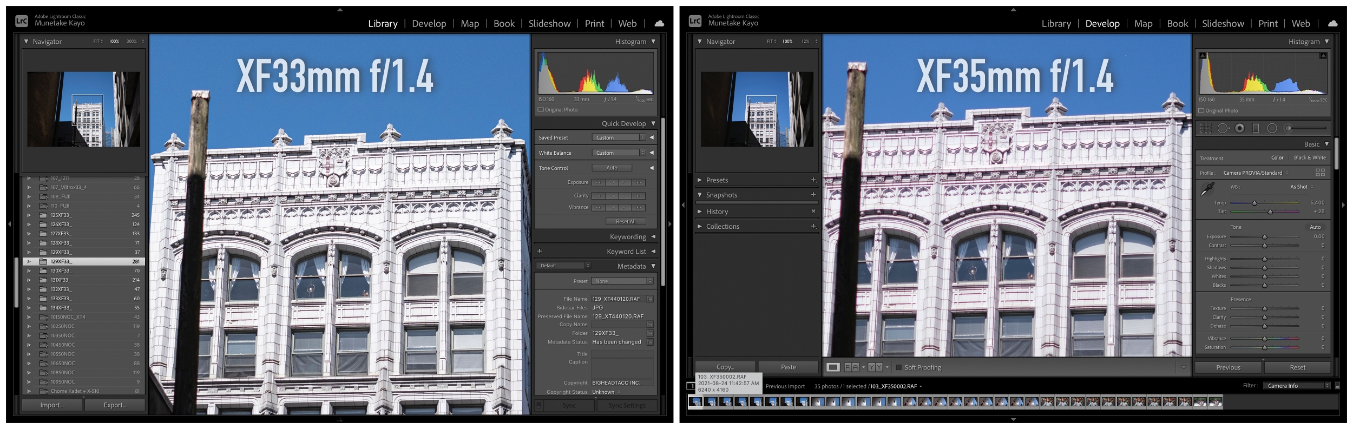Select Before/After view (Y Y) in toolbar
Viewport: 1353px width, 429px height.
click(x=875, y=367)
